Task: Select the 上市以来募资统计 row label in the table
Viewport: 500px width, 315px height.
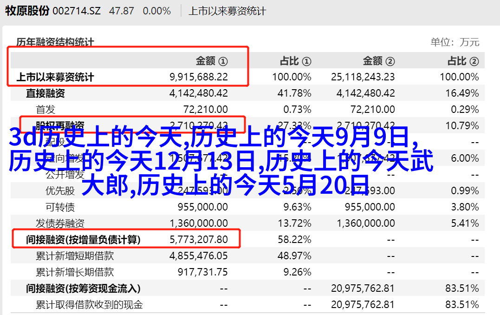Action: point(55,77)
